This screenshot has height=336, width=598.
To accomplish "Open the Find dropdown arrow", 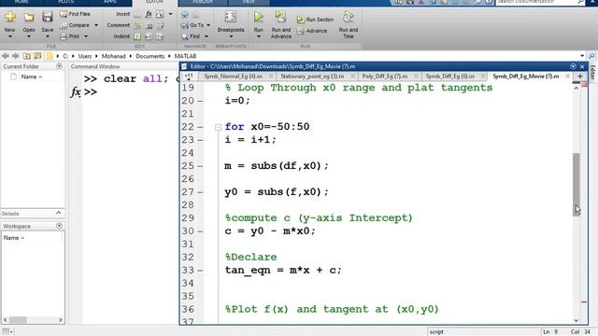I will pos(206,36).
